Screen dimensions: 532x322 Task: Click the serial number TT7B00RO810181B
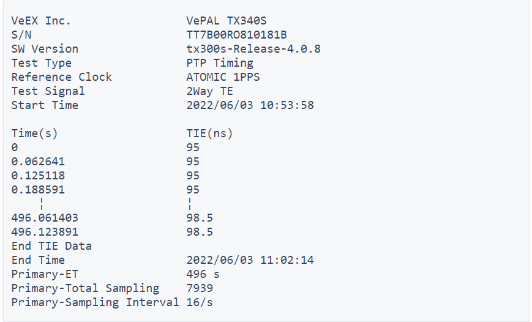pos(236,35)
